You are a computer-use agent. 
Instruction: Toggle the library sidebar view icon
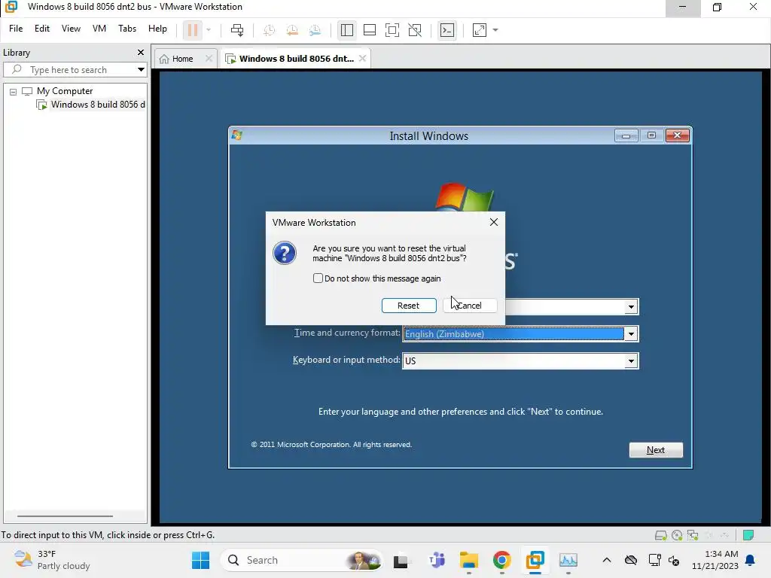(x=346, y=30)
